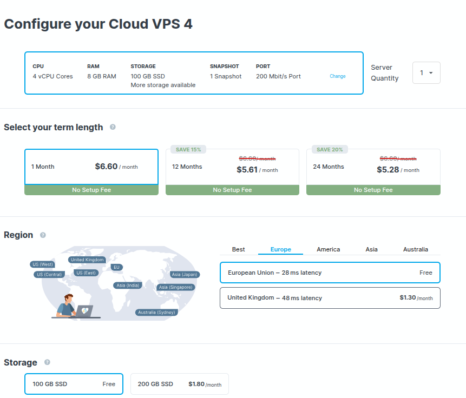Select the 24 Months term at $5.28
This screenshot has height=398, width=466.
tap(373, 167)
